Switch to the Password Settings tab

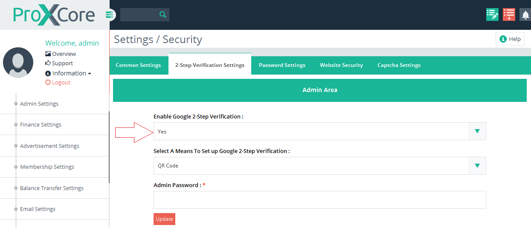coord(282,65)
